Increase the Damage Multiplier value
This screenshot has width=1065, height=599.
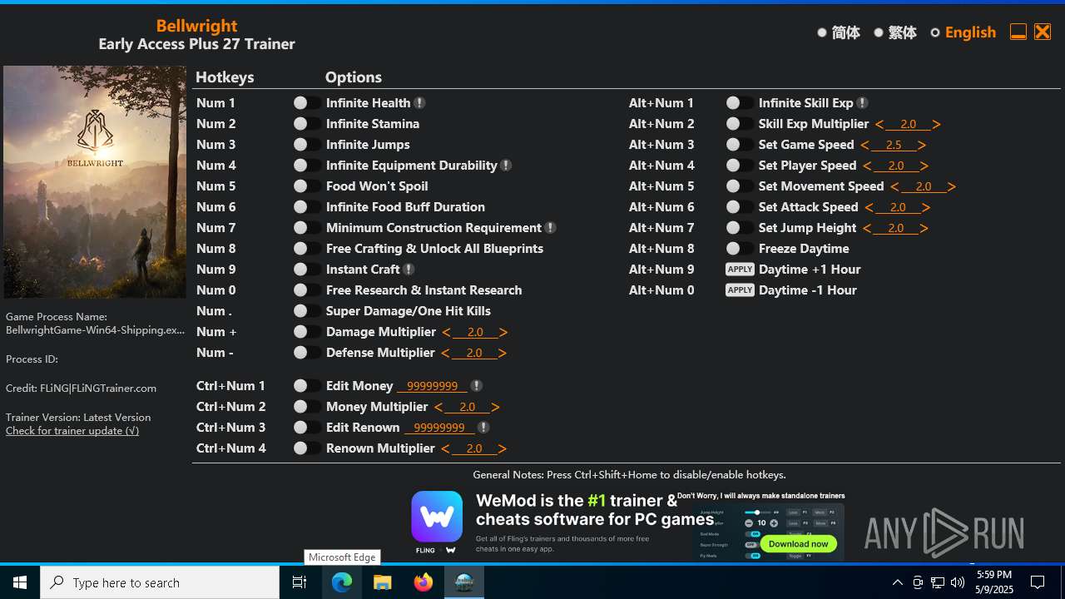503,332
